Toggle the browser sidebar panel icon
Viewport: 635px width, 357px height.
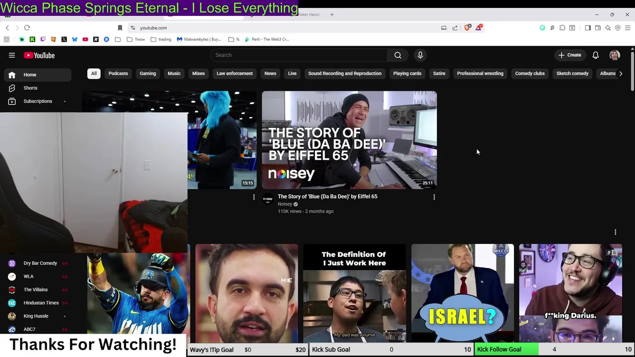click(x=588, y=28)
